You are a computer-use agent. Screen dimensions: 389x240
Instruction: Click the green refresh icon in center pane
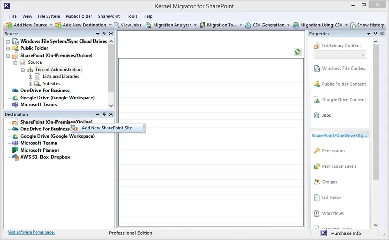(x=298, y=52)
